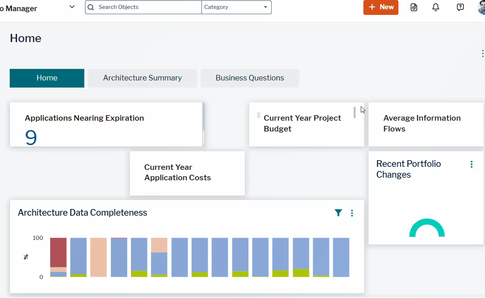
Task: Open the help question mark icon
Action: pos(460,7)
